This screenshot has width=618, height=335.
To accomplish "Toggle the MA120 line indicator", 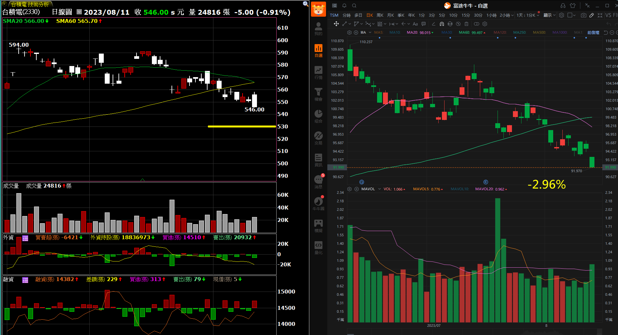I will click(500, 32).
